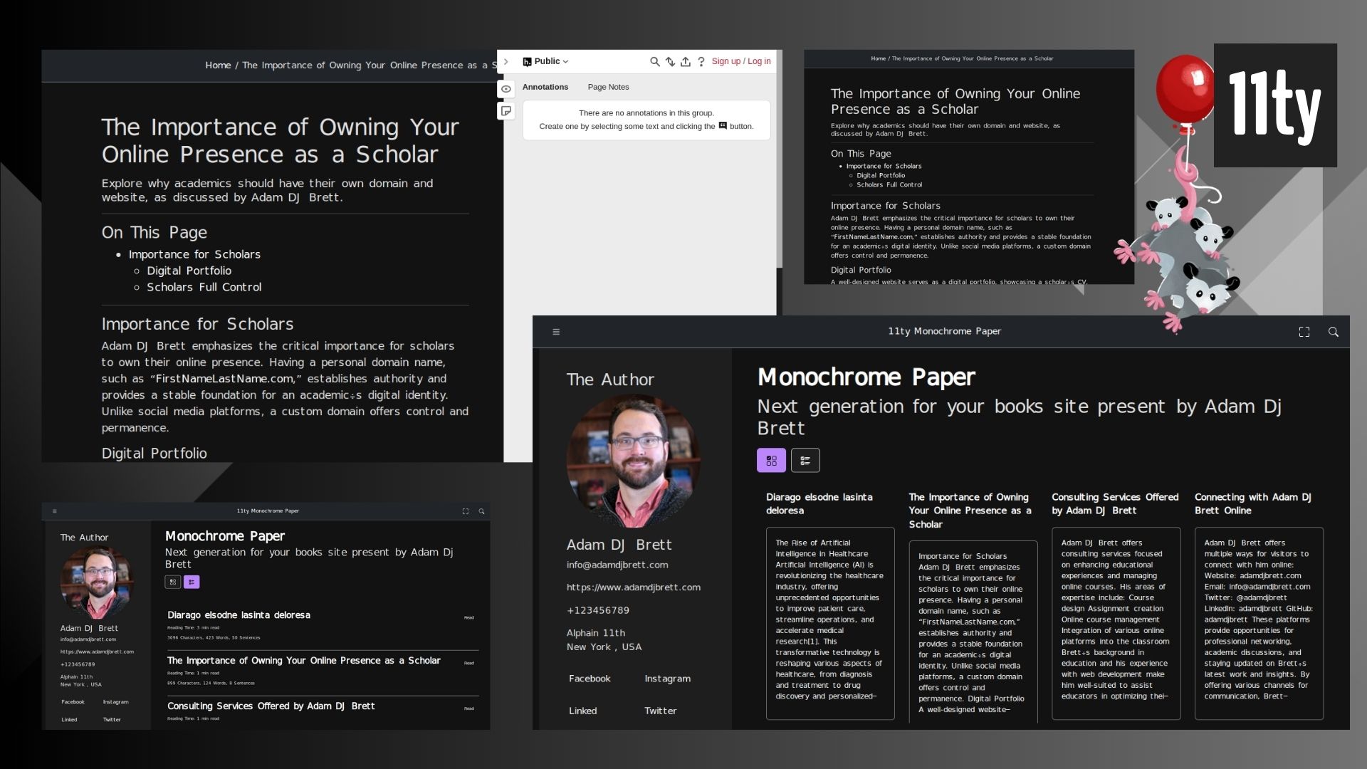Select the Annotations tab
Image resolution: width=1367 pixels, height=769 pixels.
click(545, 87)
